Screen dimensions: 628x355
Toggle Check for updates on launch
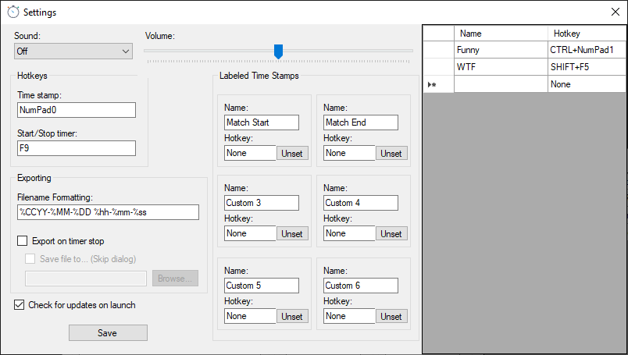coord(20,305)
